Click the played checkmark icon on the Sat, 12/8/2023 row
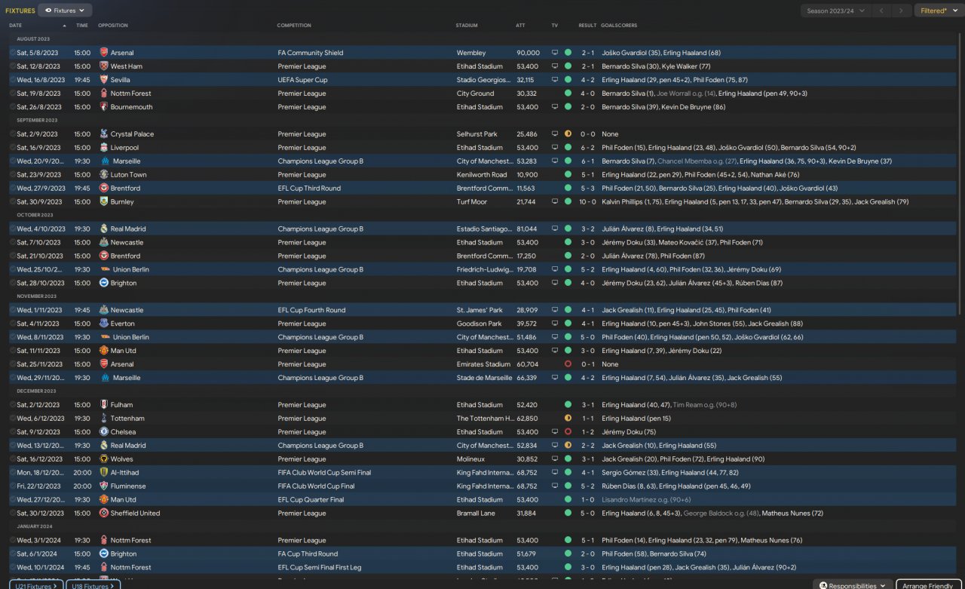Image resolution: width=965 pixels, height=589 pixels. click(13, 66)
